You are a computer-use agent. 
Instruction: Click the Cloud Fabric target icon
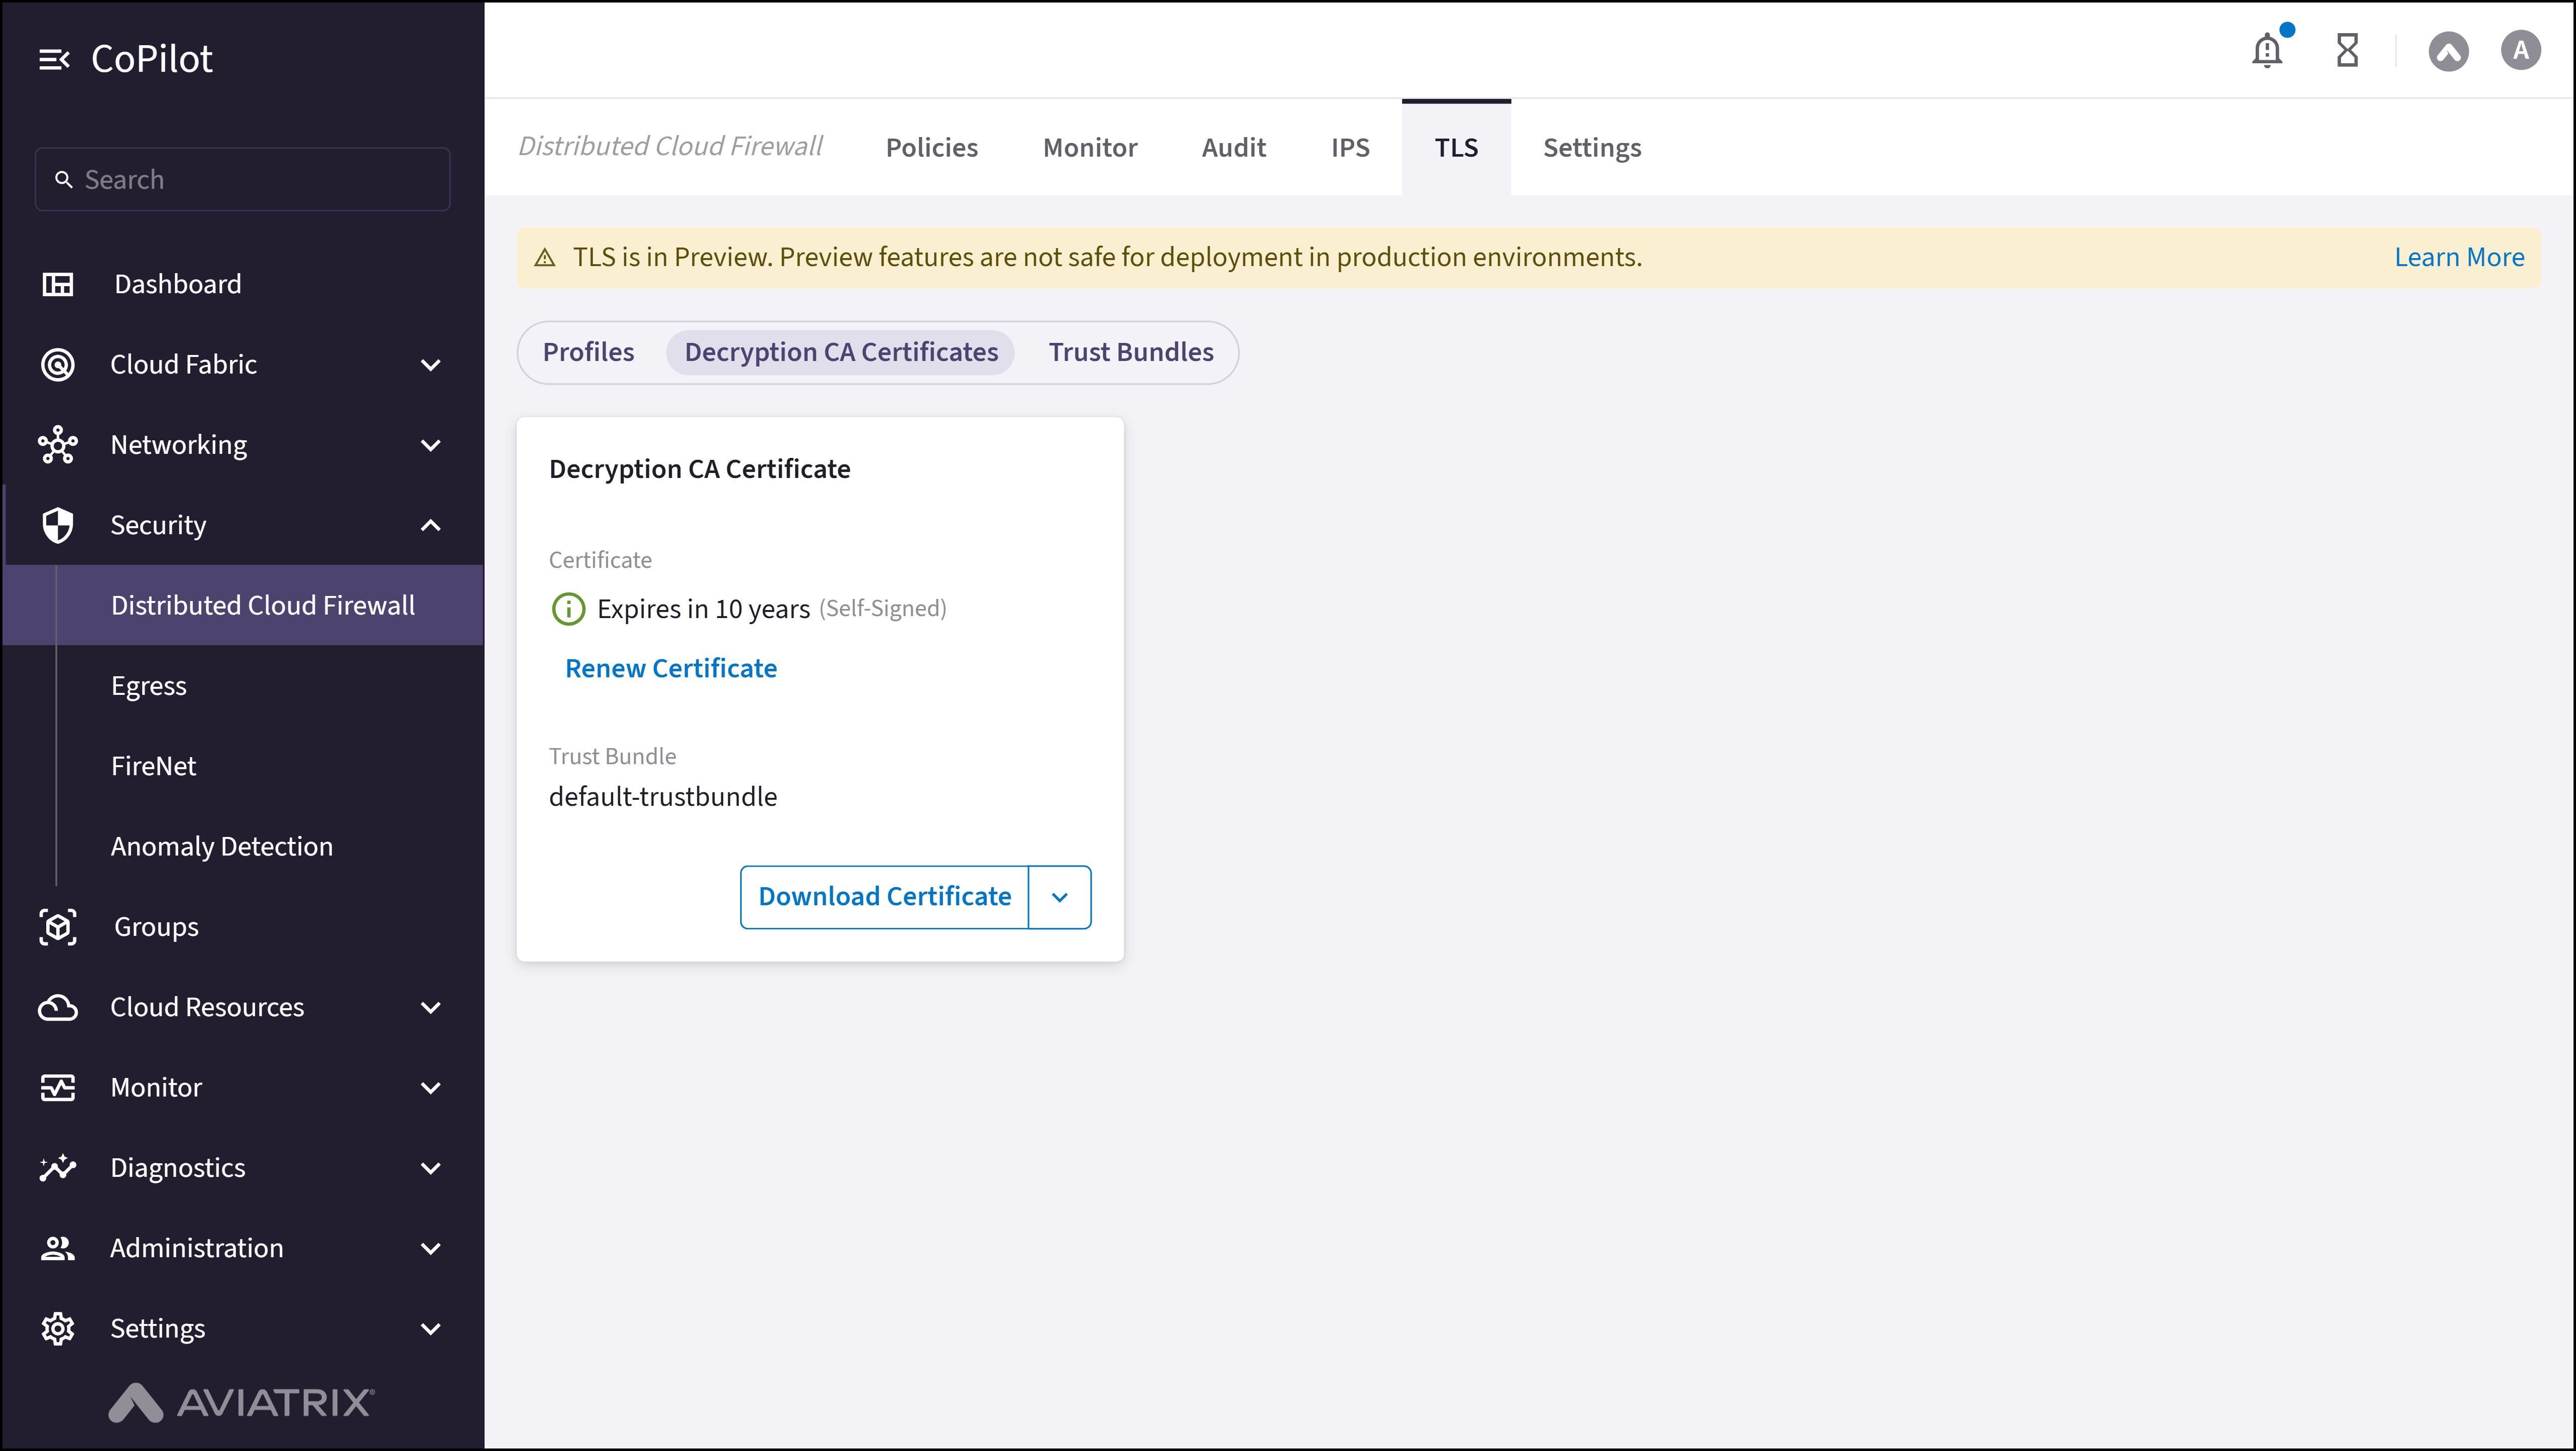click(x=58, y=364)
